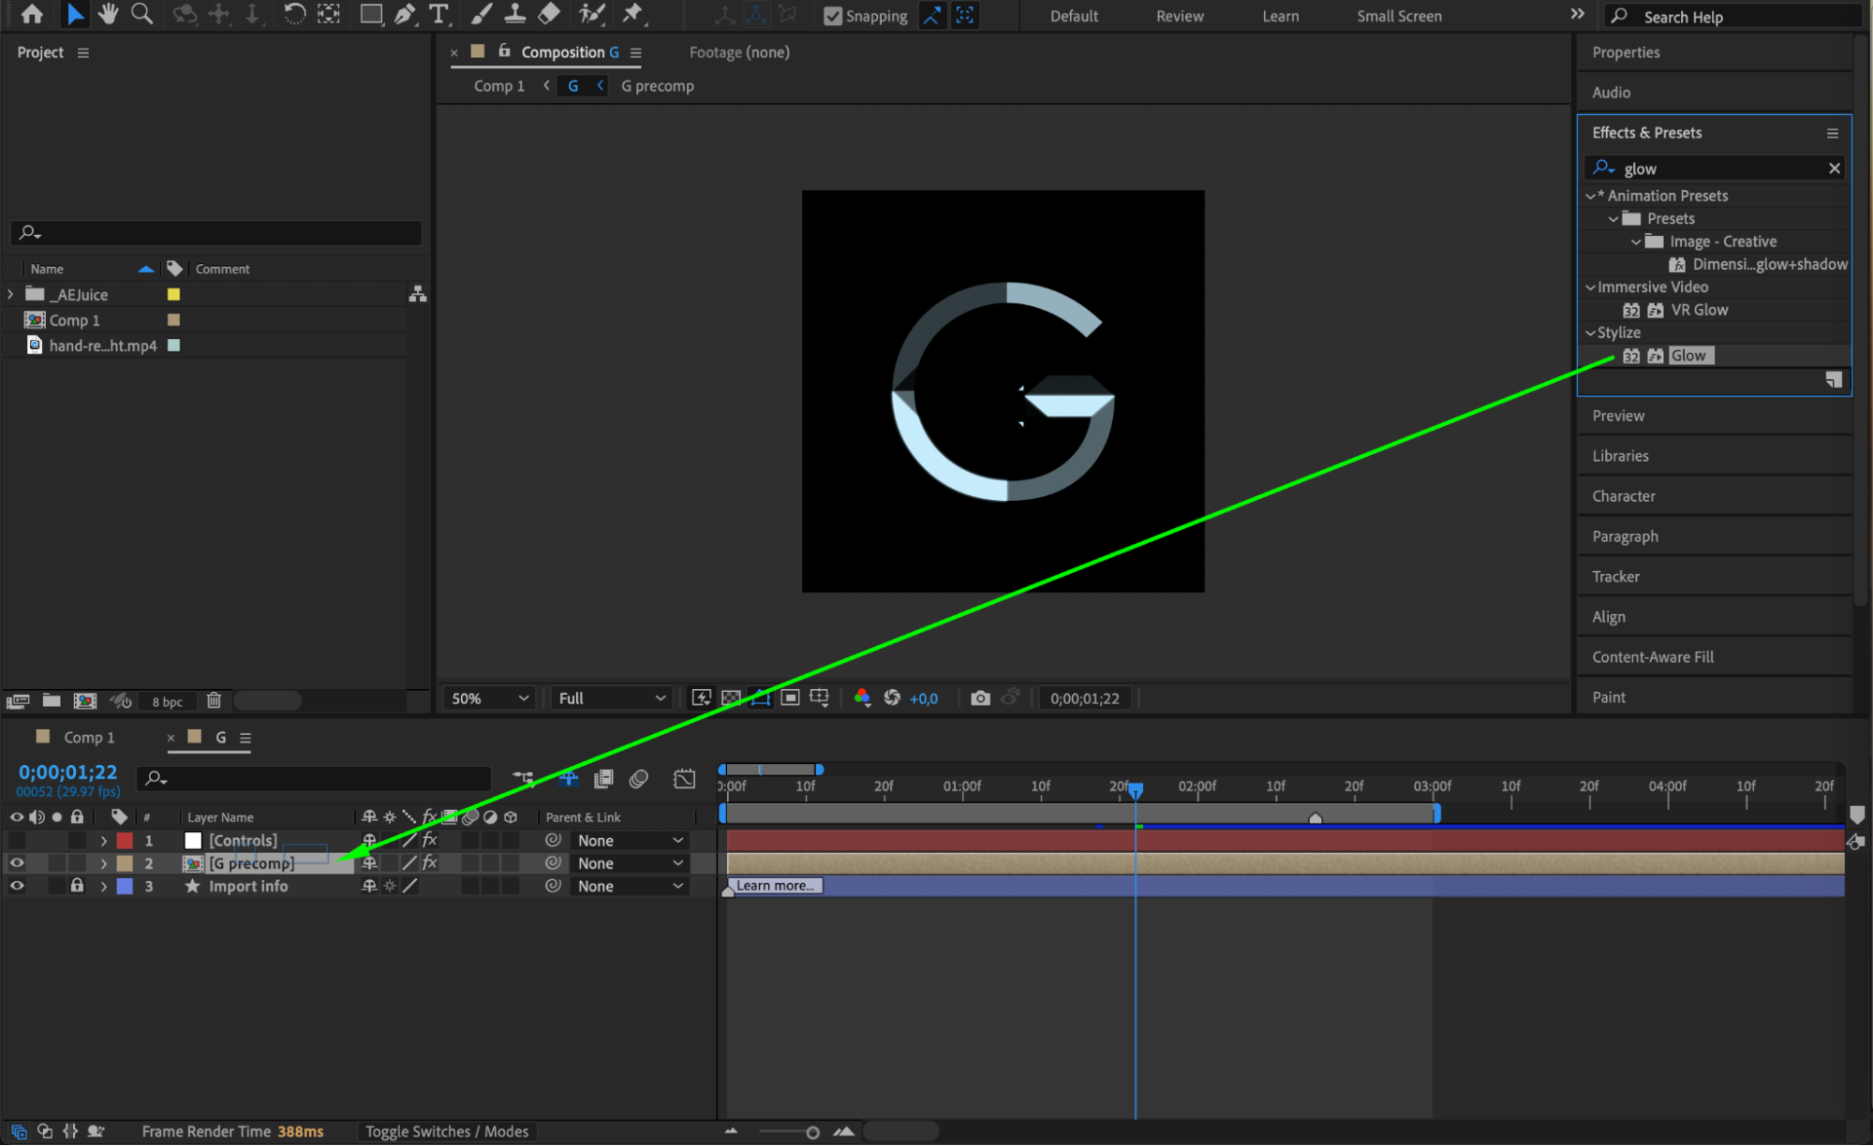Hide the G precomp layer
Screen dimensions: 1873x1146
coord(17,863)
